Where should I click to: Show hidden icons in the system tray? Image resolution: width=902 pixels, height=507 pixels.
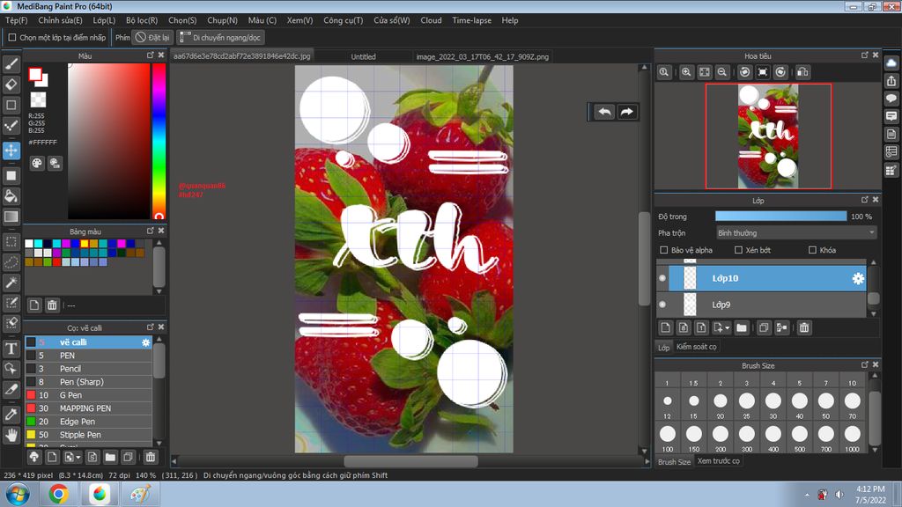[x=807, y=495]
